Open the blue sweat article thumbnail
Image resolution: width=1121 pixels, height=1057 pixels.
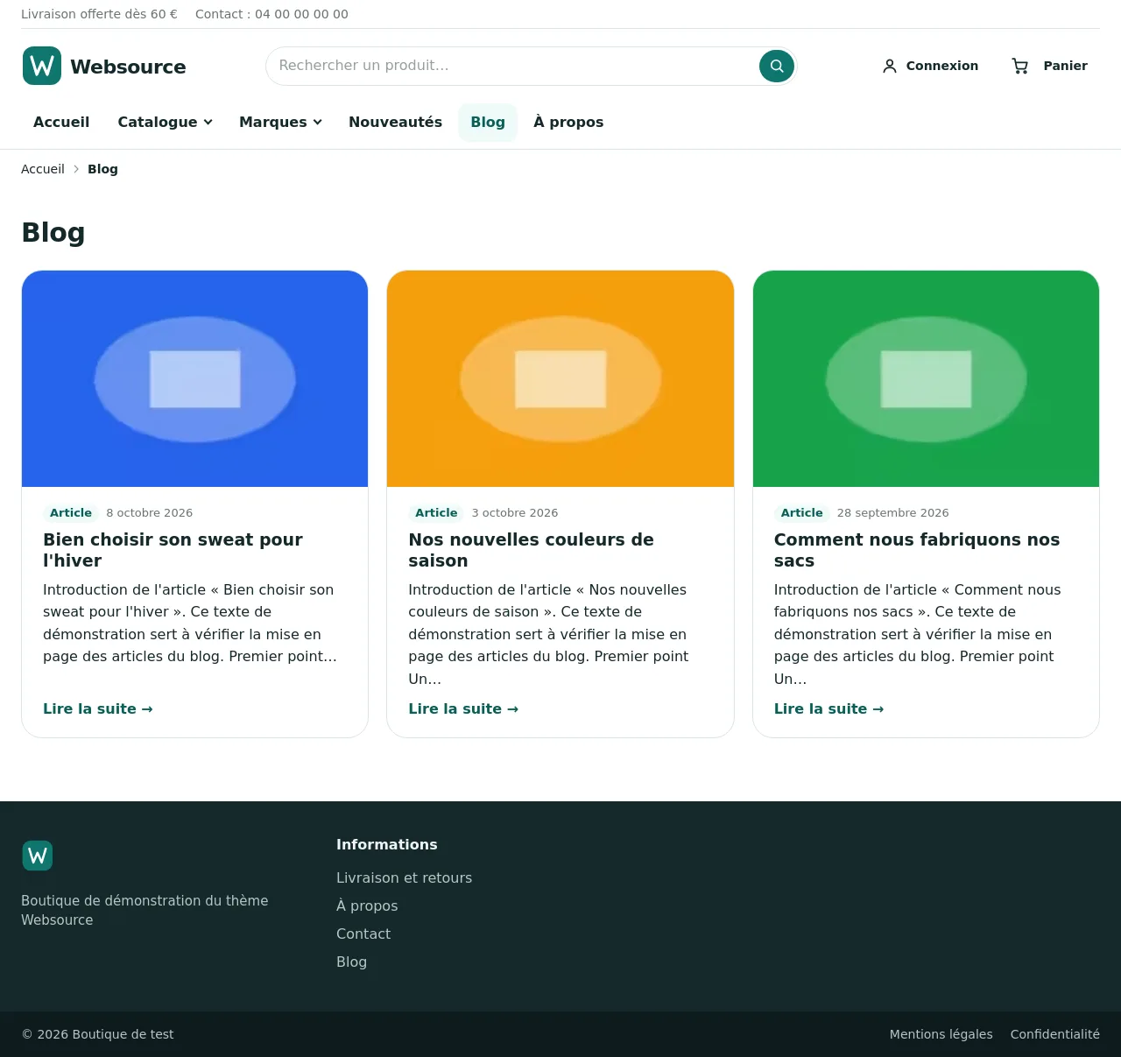pyautogui.click(x=195, y=378)
